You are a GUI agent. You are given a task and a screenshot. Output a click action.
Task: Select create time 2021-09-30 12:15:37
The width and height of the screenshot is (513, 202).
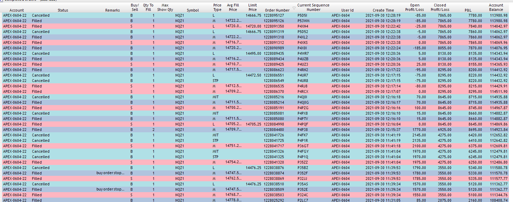point(383,130)
